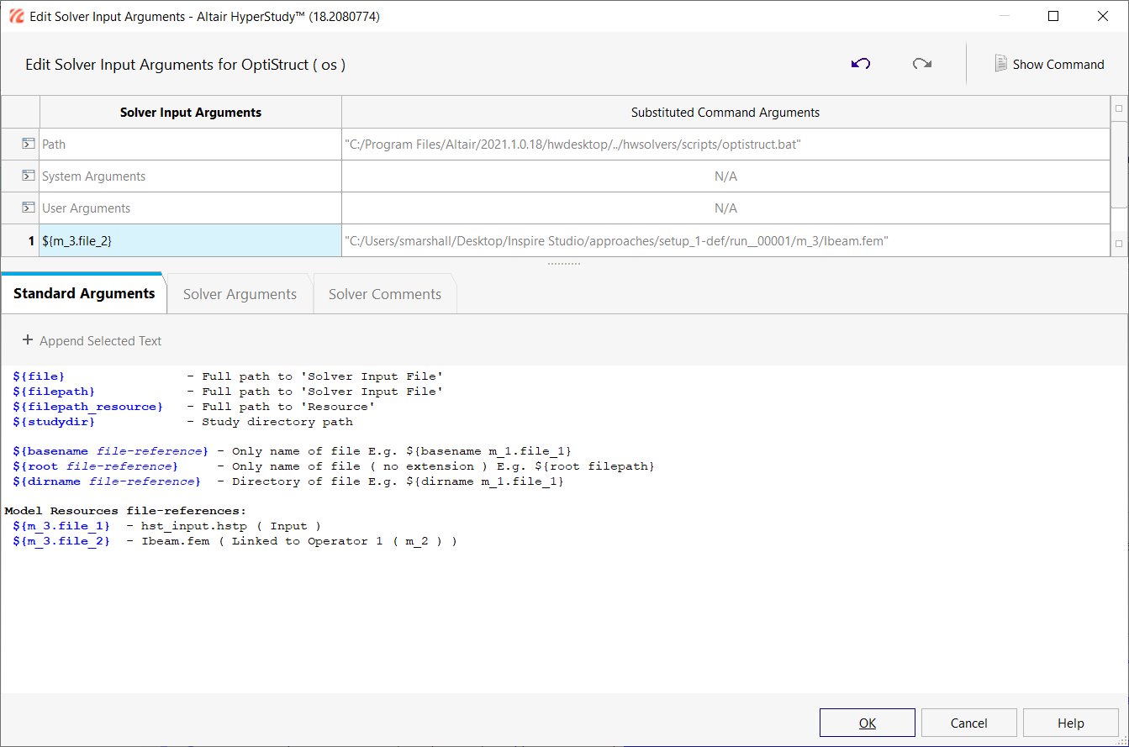Open Help for this dialog
Image resolution: width=1129 pixels, height=747 pixels.
[1070, 723]
